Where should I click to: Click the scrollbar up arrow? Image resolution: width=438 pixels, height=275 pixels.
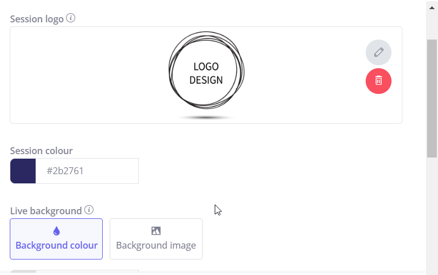432,8
